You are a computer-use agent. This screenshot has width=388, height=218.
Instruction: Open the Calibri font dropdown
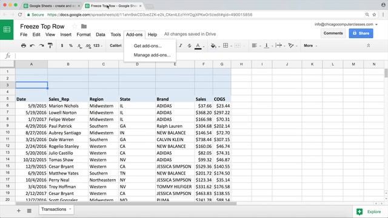[116, 45]
